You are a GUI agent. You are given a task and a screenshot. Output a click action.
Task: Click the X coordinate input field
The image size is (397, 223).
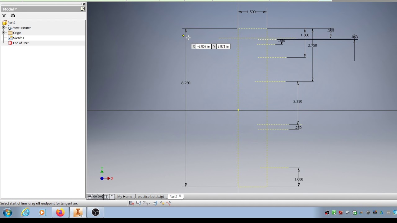tap(204, 46)
